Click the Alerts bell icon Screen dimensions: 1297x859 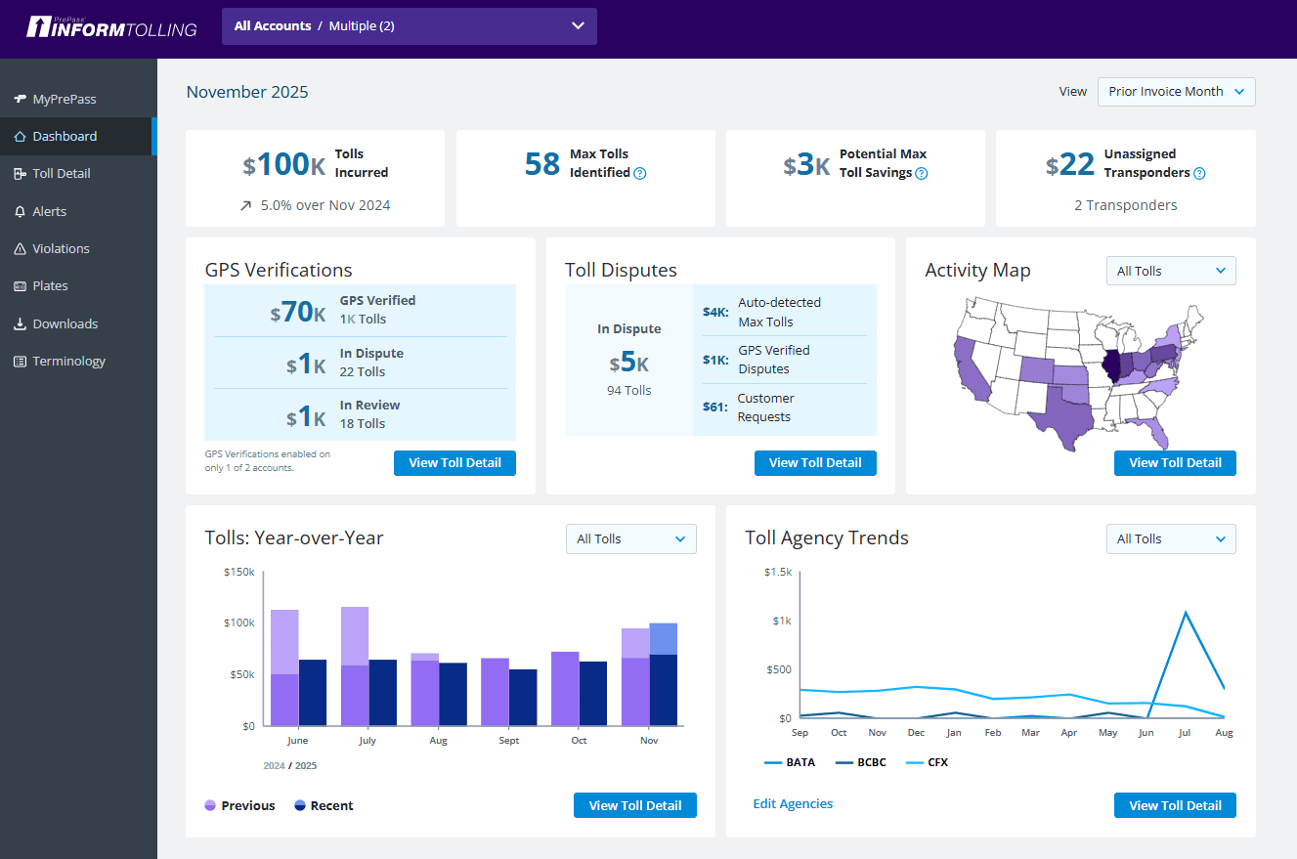(x=22, y=211)
